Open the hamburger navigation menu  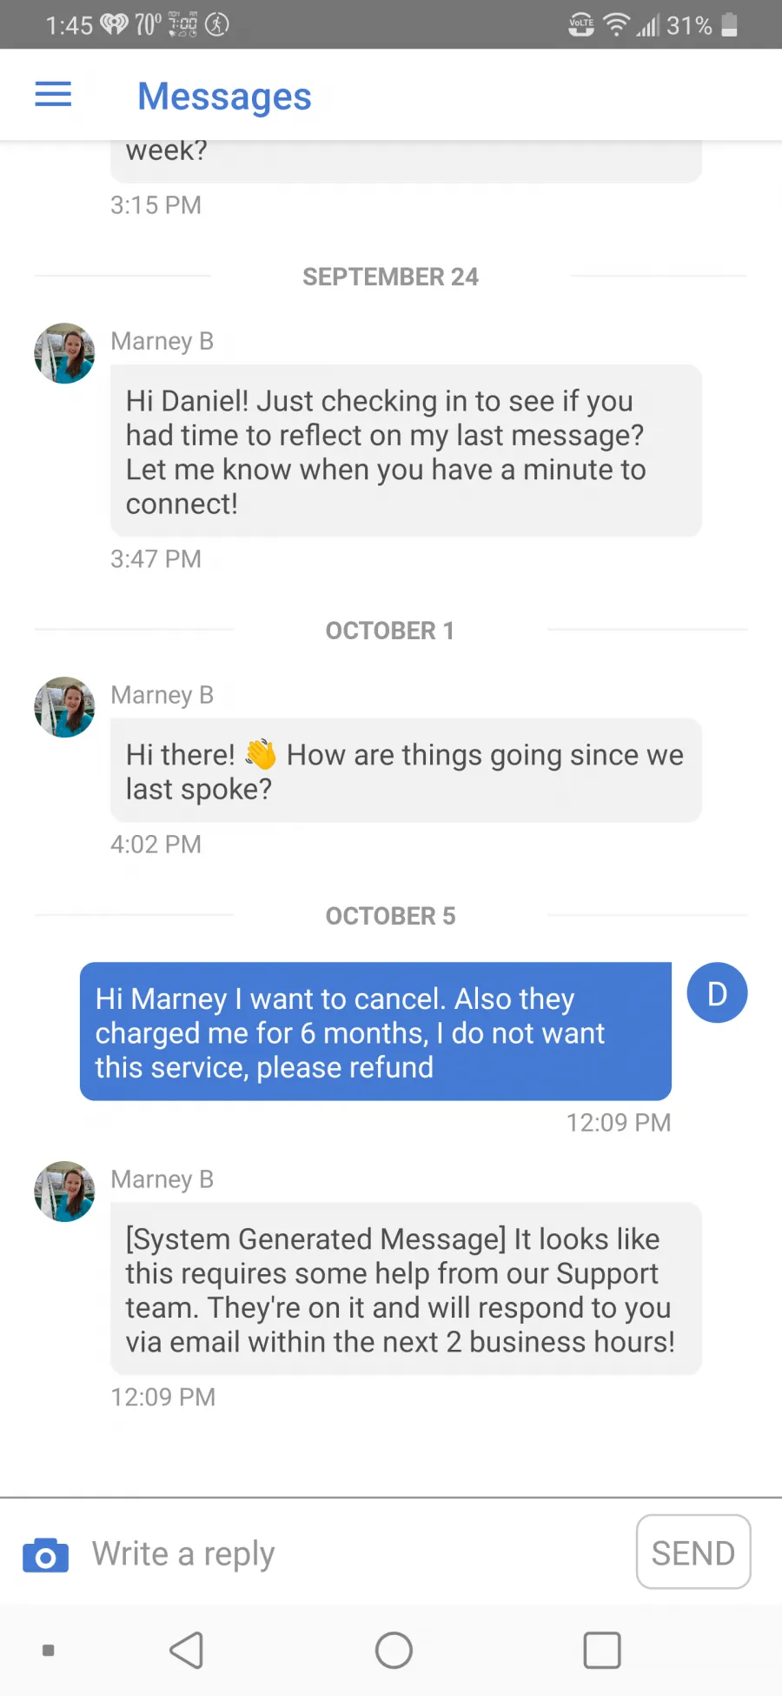53,95
